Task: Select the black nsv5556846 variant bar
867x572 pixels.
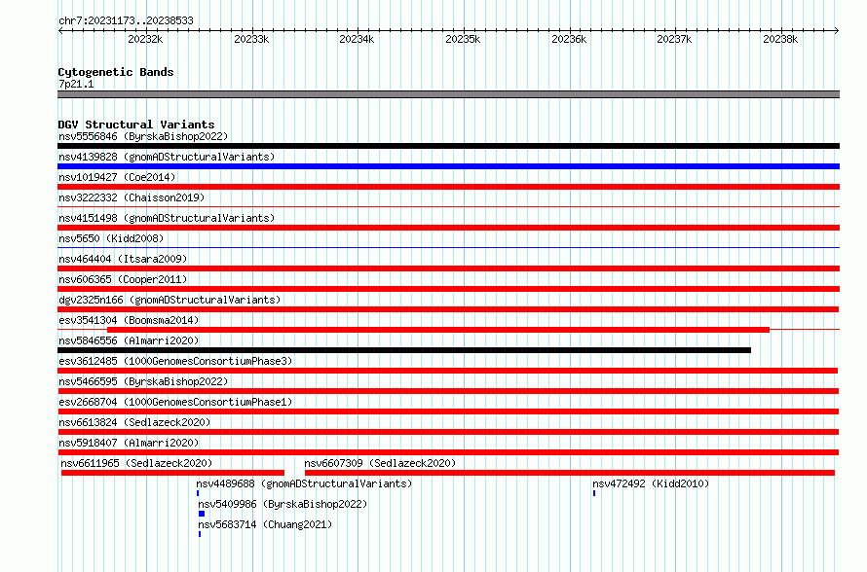Action: 448,146
